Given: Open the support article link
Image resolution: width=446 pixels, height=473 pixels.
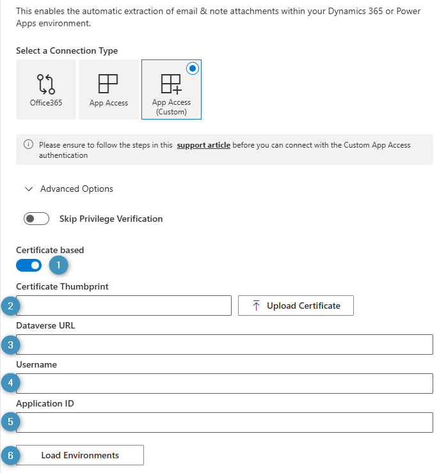Looking at the screenshot, I should [203, 145].
